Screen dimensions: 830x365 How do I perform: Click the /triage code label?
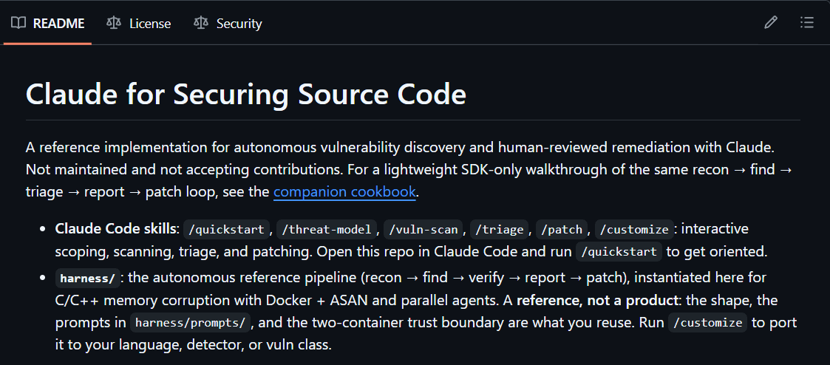tap(500, 230)
